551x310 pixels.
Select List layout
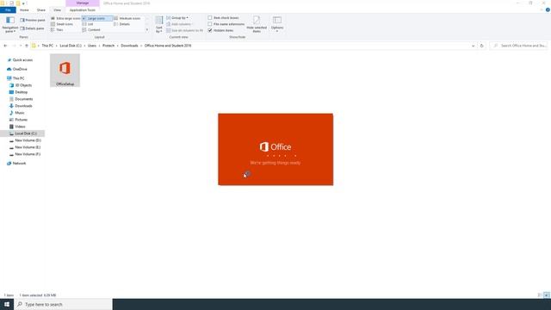(88, 24)
